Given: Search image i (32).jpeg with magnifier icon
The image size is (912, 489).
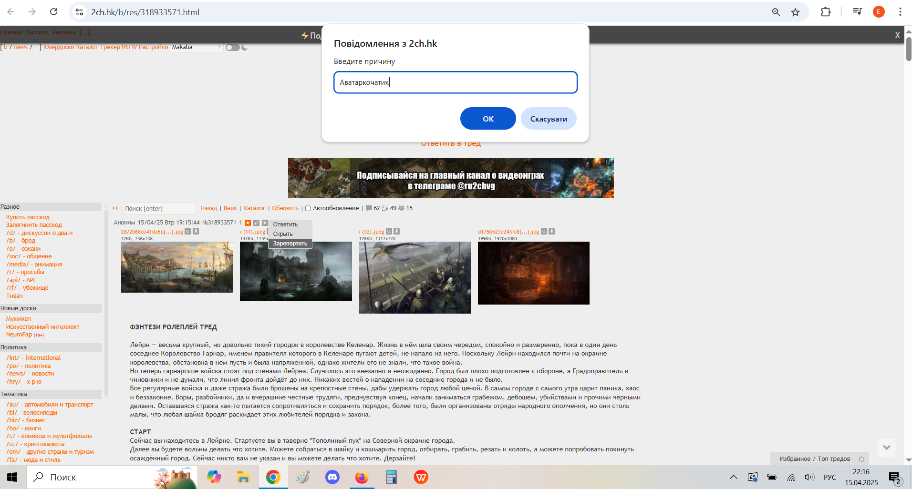Looking at the screenshot, I should [389, 232].
